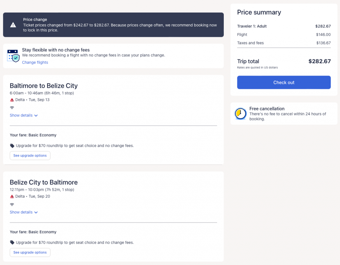
Task: Expand Show details for Baltimore to Belize City
Action: click(21, 115)
